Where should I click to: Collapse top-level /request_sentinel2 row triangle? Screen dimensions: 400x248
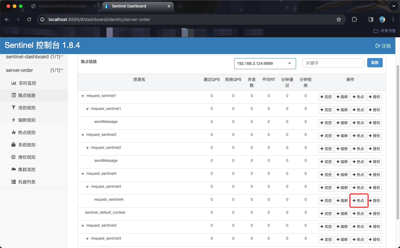coord(83,135)
